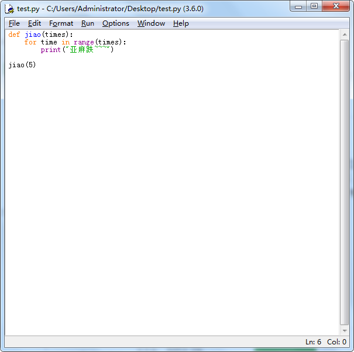
Task: Click the vertical scrollbar thumb
Action: tap(345, 182)
